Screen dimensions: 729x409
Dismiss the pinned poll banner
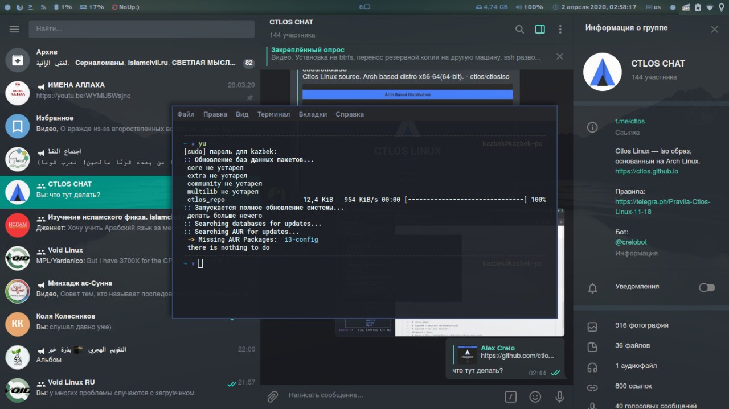pyautogui.click(x=559, y=56)
